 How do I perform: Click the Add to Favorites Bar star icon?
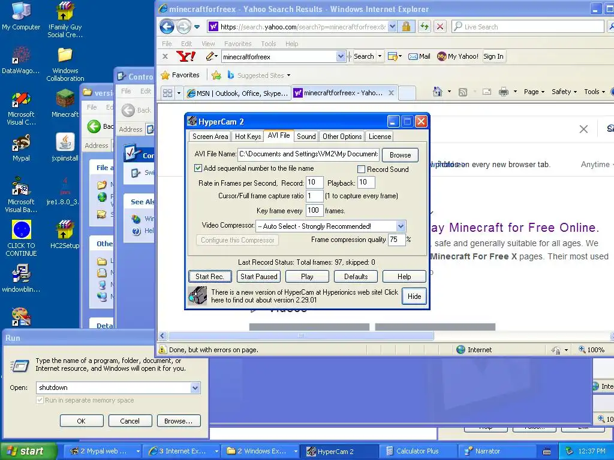click(x=216, y=75)
